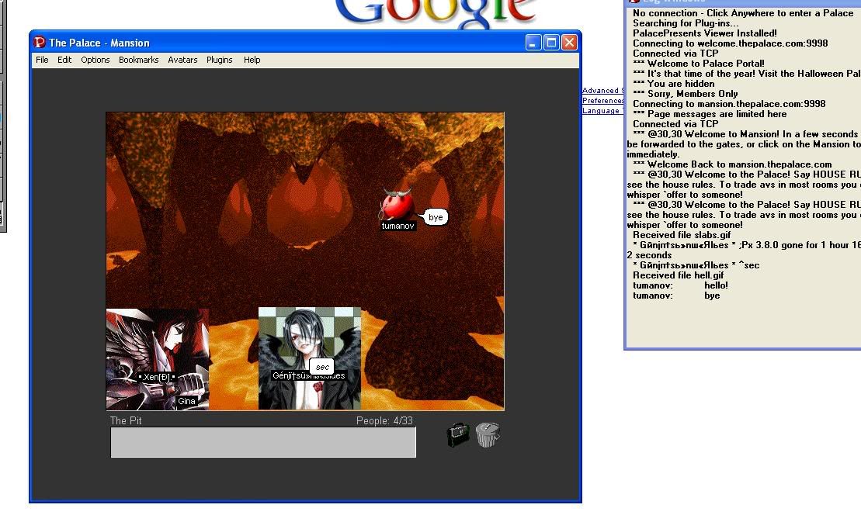Open the Help menu
The height and width of the screenshot is (515, 861).
coord(252,60)
